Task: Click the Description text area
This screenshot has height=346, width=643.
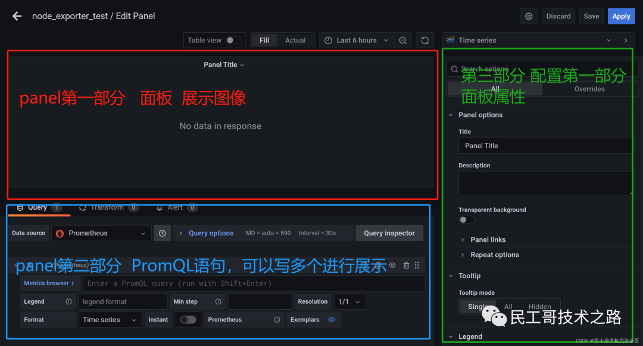Action: pos(545,183)
